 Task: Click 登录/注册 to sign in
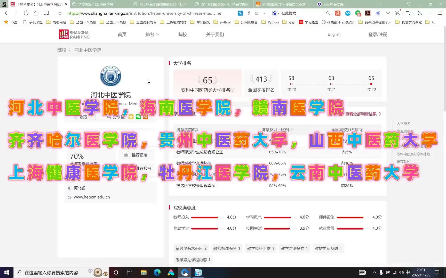(378, 34)
